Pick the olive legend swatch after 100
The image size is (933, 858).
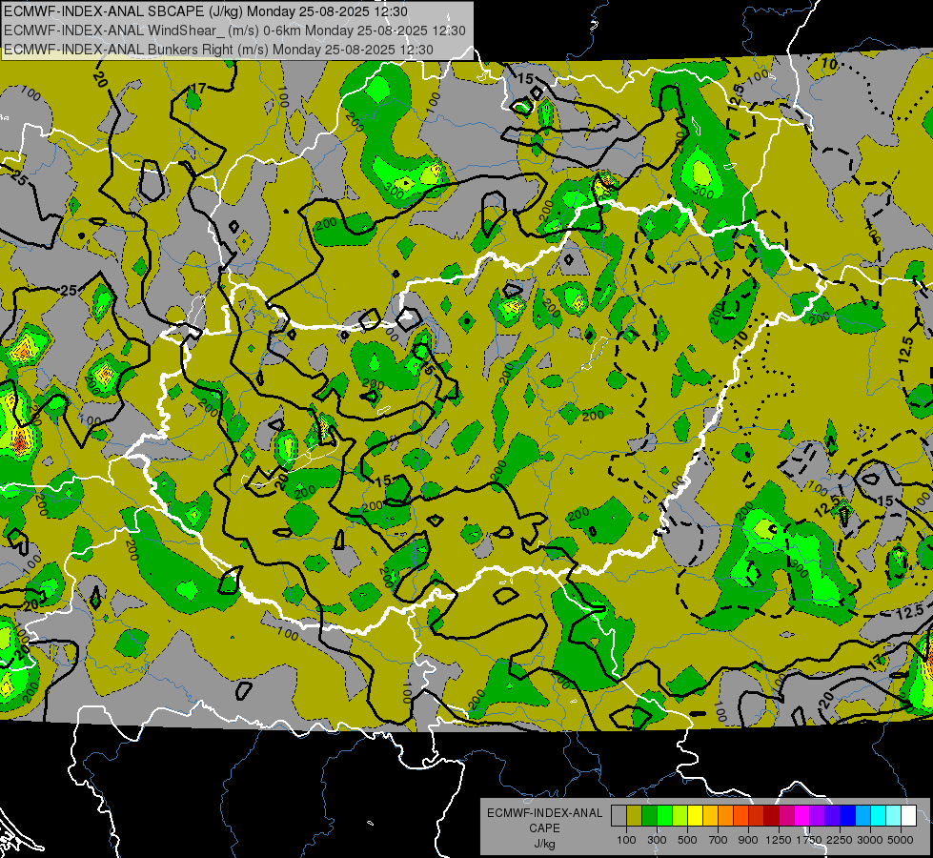[635, 816]
